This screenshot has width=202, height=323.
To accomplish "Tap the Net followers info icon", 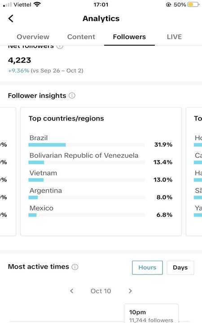I will click(60, 46).
